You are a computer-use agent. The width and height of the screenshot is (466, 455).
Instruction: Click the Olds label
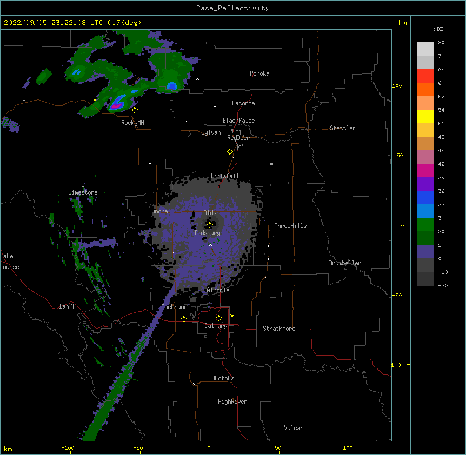(210, 213)
